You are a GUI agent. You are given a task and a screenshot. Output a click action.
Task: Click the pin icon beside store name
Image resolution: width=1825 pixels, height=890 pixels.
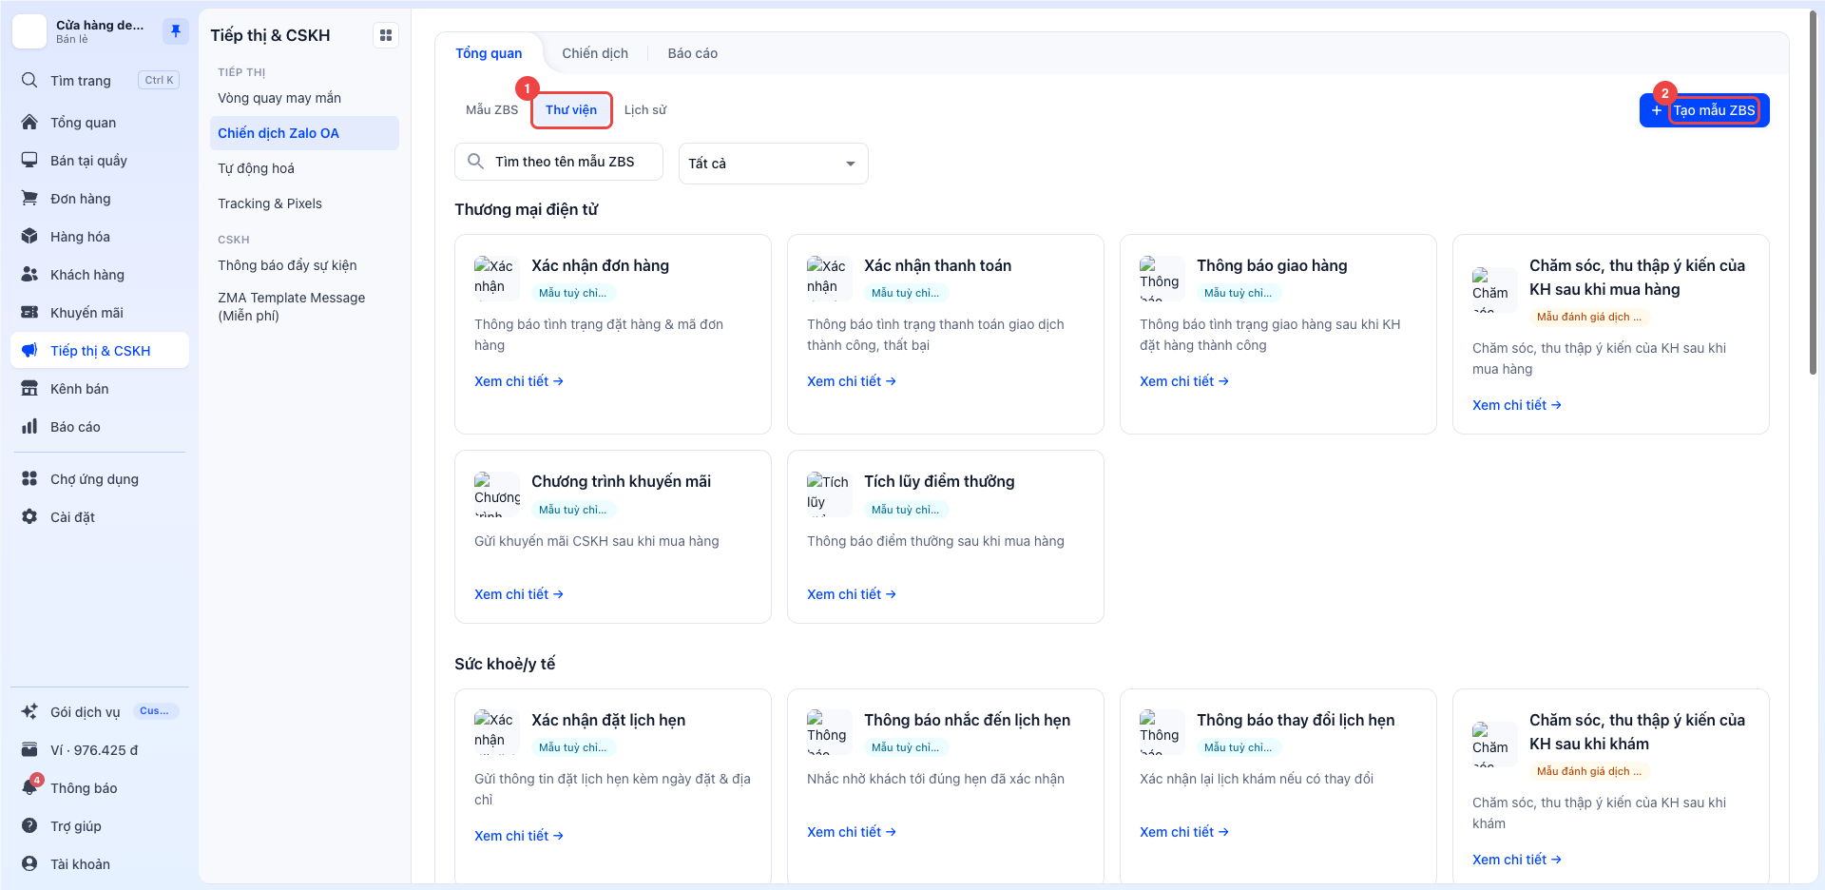175,31
